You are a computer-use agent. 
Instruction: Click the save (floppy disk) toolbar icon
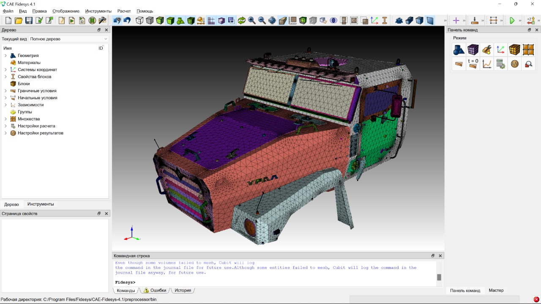(29, 20)
